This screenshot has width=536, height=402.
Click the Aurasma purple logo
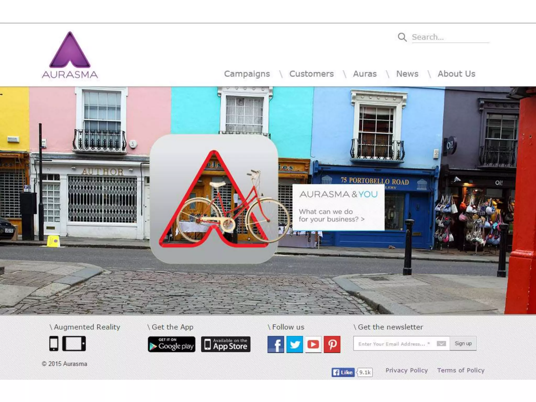coord(70,55)
